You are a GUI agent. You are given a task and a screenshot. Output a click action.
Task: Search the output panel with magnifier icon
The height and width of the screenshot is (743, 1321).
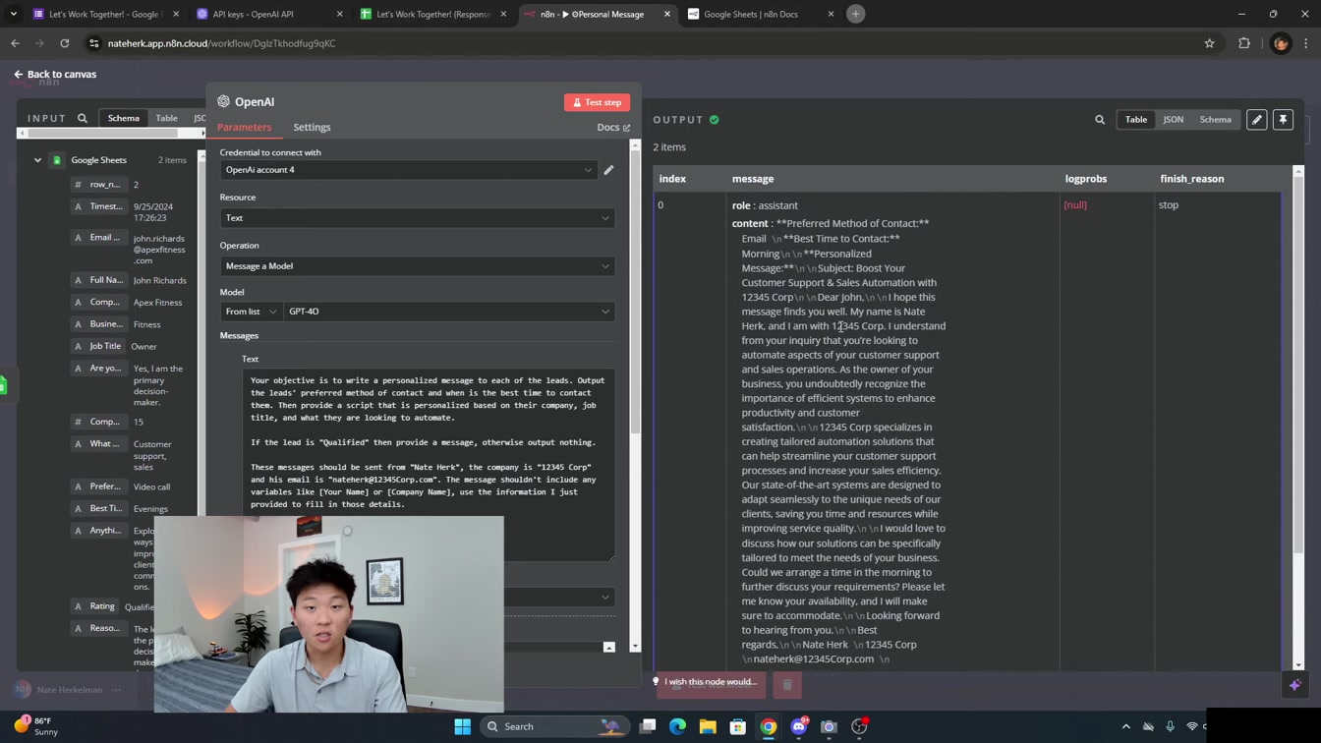point(1100,120)
